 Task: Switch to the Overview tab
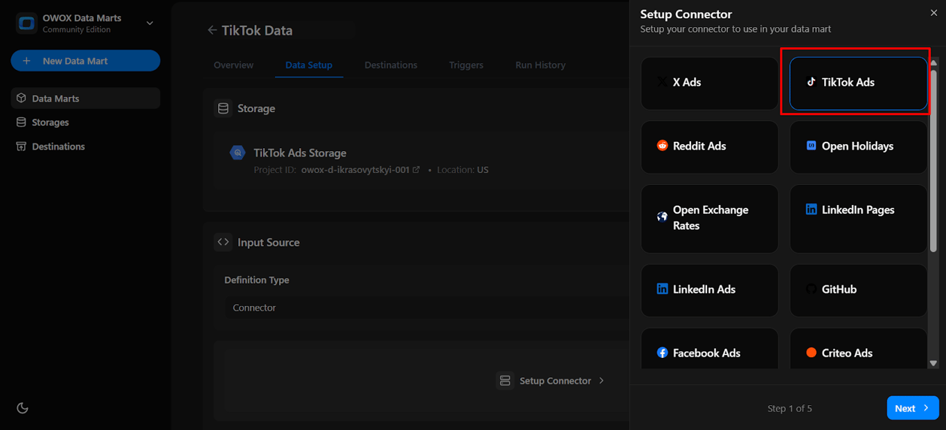click(233, 65)
